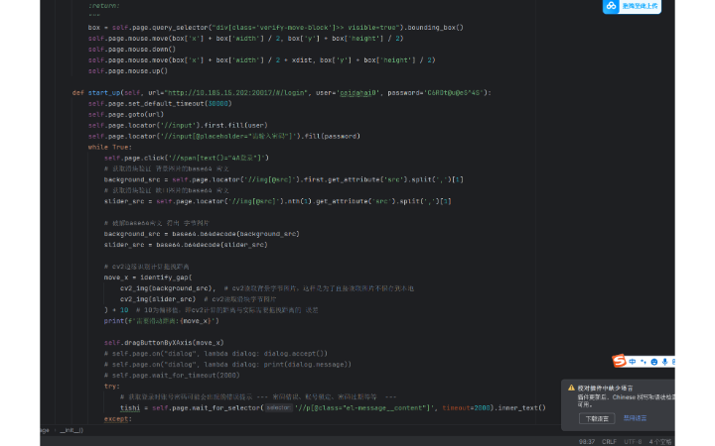Viewport: 715px width, 446px height.
Task: Click self.page.mouse.down() line
Action: 132,50
